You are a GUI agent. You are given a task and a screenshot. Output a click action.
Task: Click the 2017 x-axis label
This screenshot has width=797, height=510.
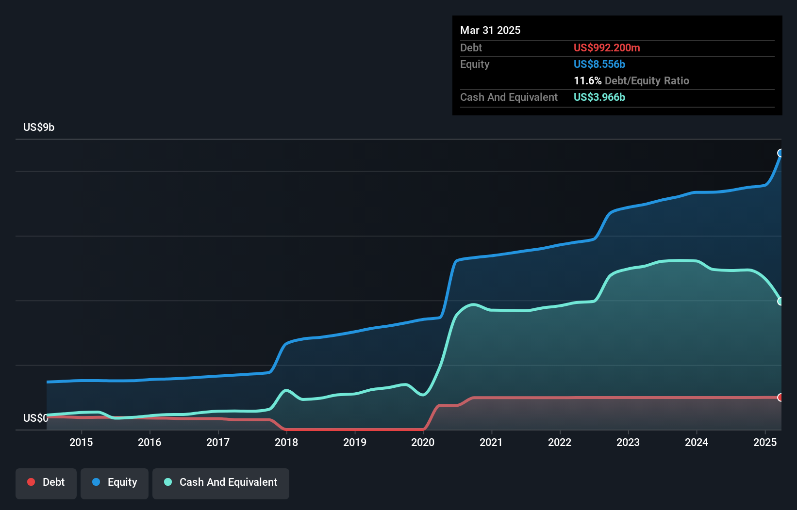point(218,442)
